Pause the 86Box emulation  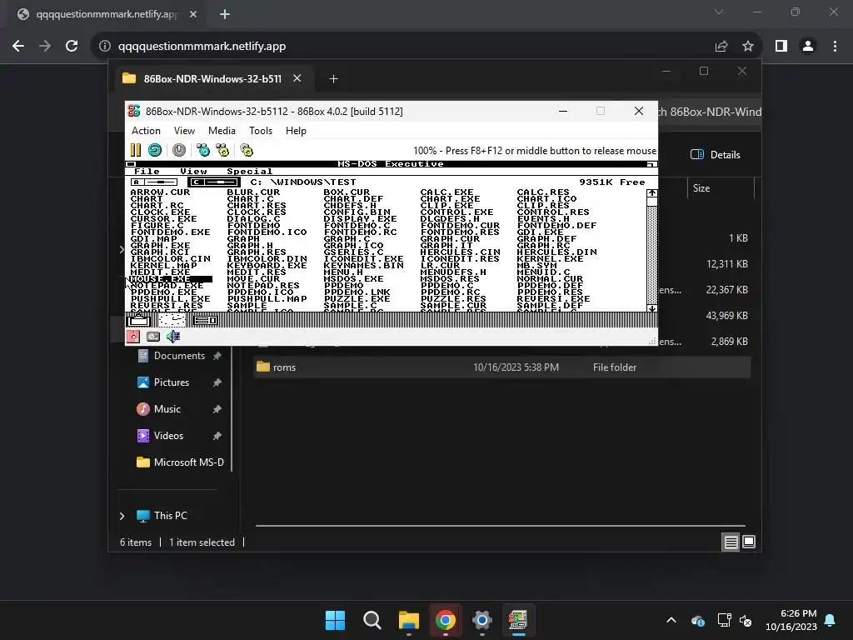136,150
